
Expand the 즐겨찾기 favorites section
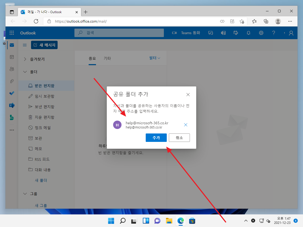point(25,59)
